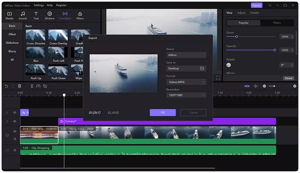This screenshot has height=173, width=300.
Task: Click the delete trash icon in timeline toolbar
Action: click(x=19, y=86)
